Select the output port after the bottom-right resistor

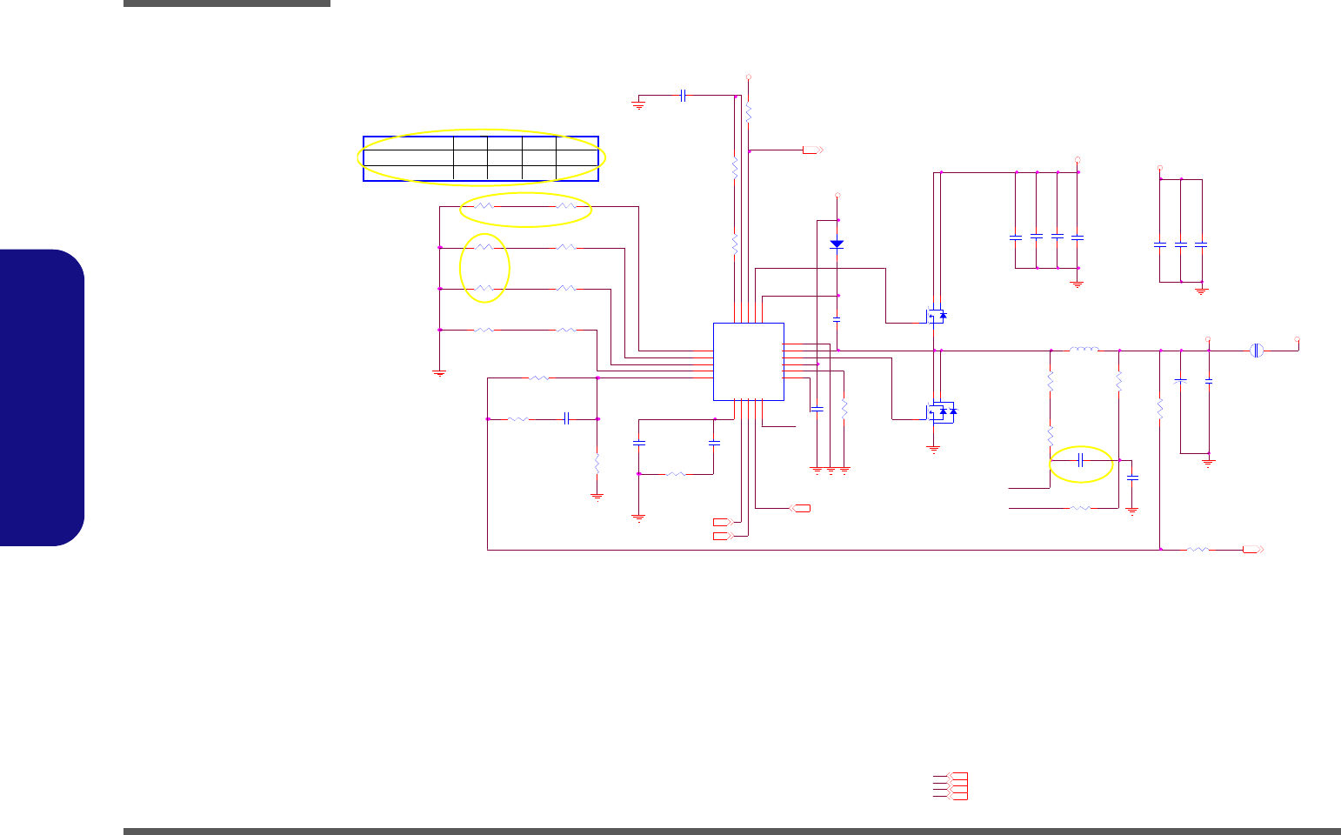click(1252, 550)
